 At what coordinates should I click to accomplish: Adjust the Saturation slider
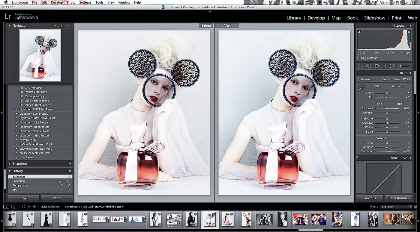point(389,151)
